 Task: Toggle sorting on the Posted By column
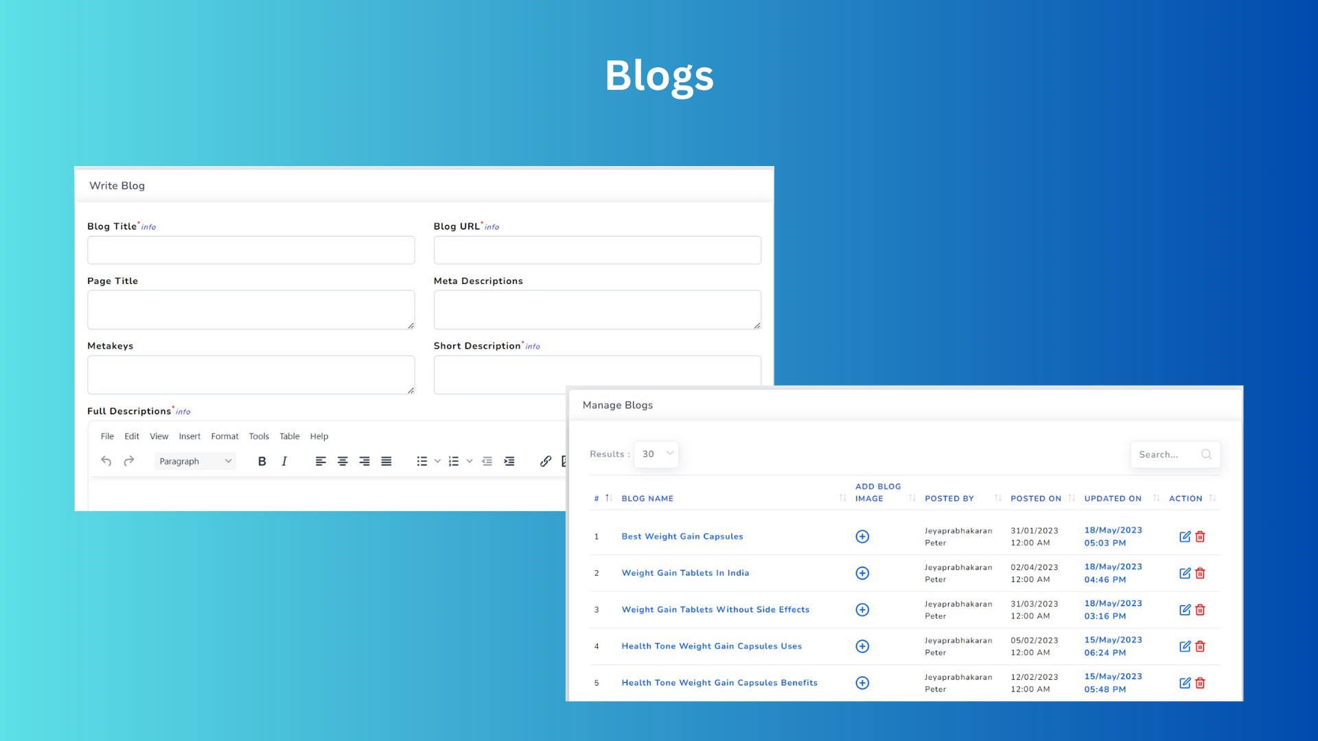[x=997, y=498]
